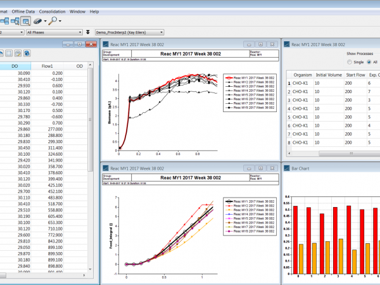Click blue Reac MY4 legend entry in Feed_Integral plot
This screenshot has height=285, width=380.
[250, 214]
